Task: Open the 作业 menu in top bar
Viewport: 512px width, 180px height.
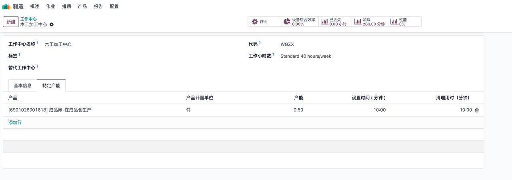Action: 51,6
